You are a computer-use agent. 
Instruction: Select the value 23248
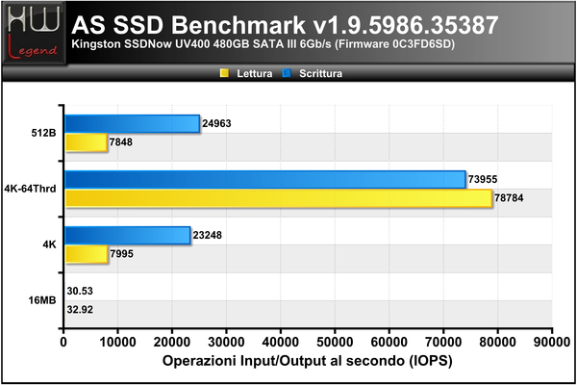coord(207,235)
